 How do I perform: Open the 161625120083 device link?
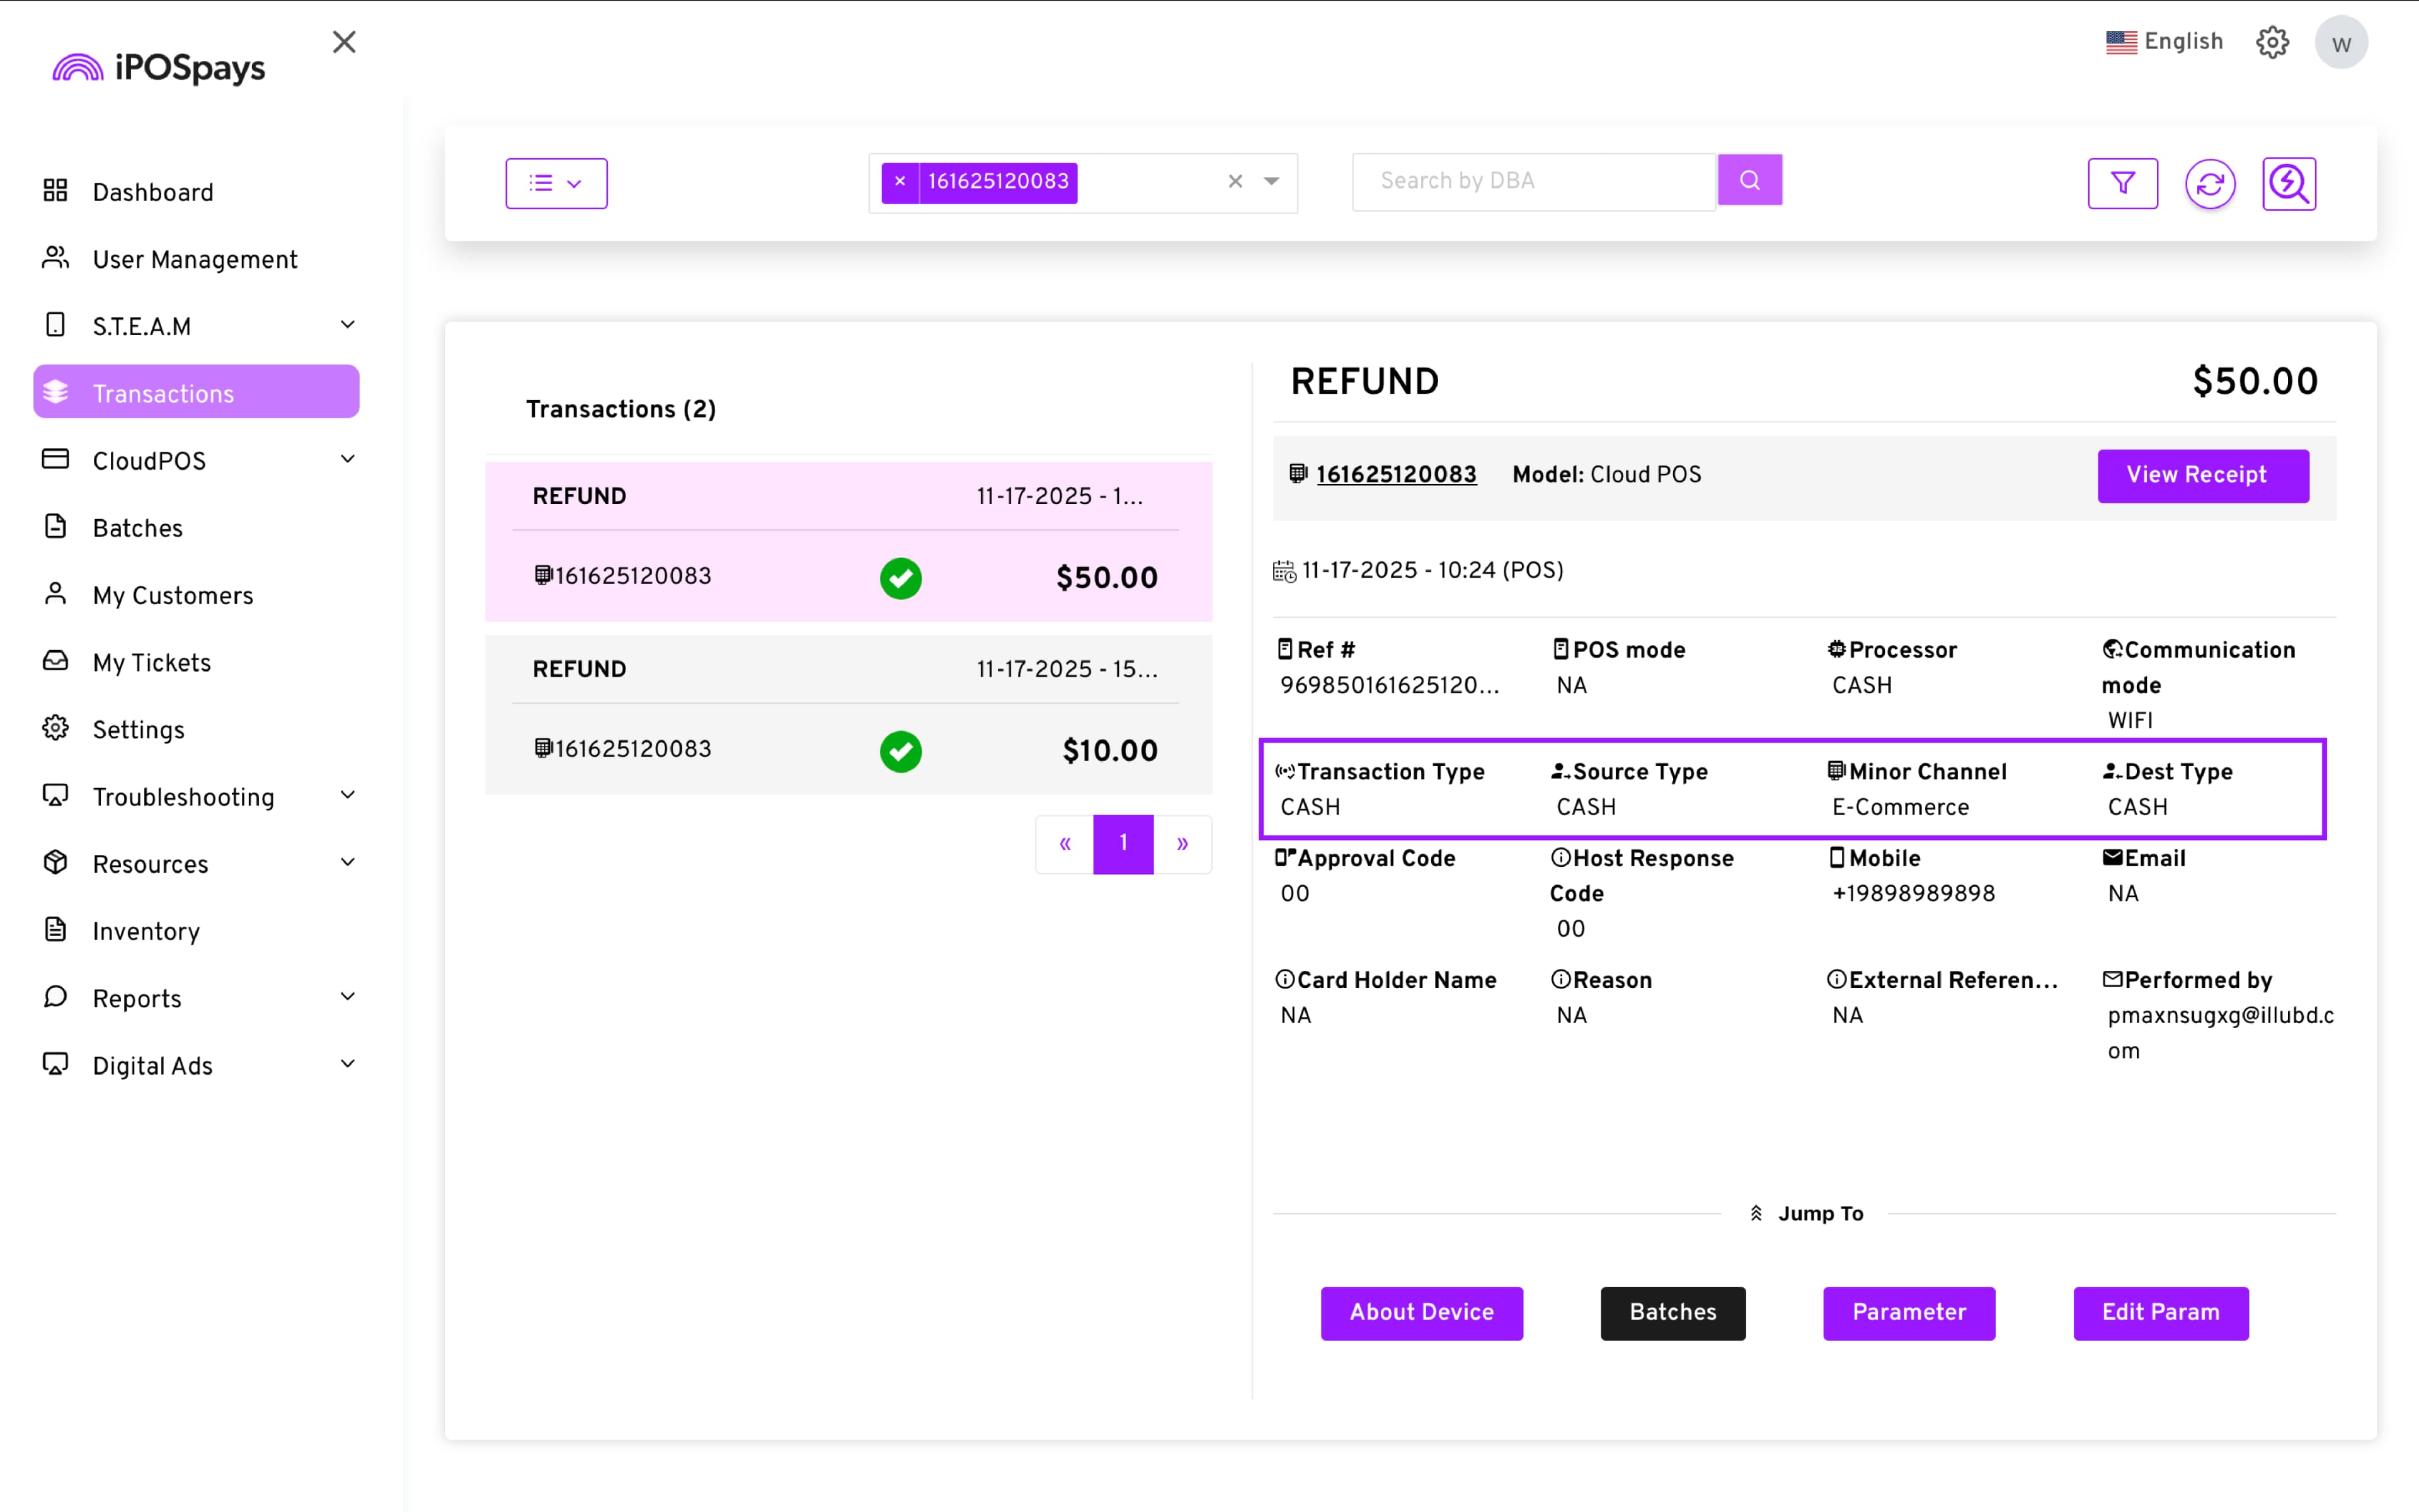pos(1395,475)
